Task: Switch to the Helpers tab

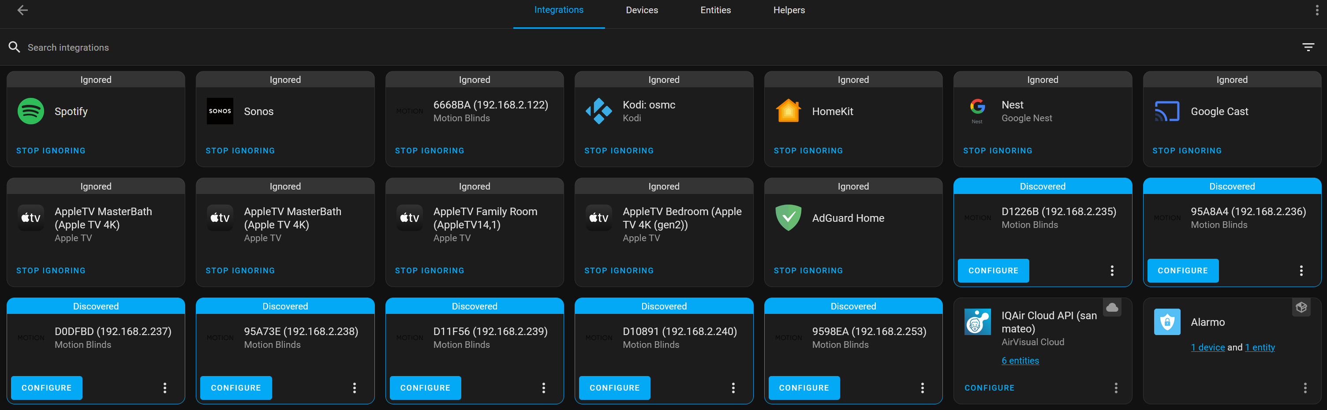Action: point(789,10)
